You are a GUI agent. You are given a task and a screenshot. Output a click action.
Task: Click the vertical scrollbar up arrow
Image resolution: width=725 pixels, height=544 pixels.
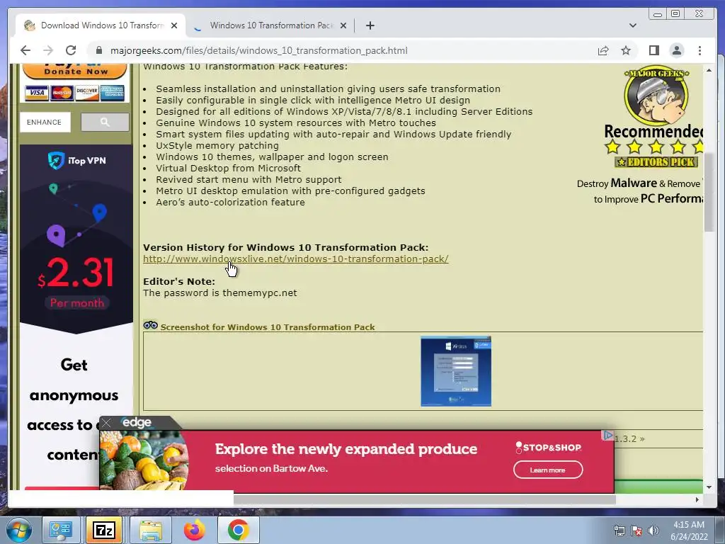pyautogui.click(x=709, y=70)
